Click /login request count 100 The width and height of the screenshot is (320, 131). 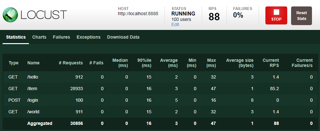[x=79, y=100]
